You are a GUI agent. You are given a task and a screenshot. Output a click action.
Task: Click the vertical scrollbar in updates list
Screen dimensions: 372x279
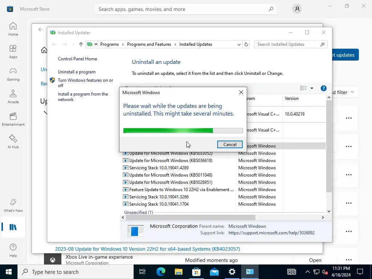329,146
